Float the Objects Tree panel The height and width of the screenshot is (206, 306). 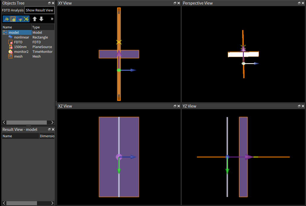click(x=49, y=3)
